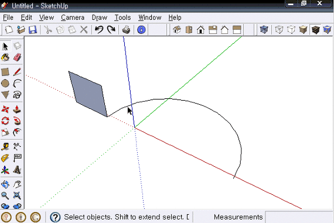Open Model Info blue icon
Viewport: 334px width, 223px height.
141,30
